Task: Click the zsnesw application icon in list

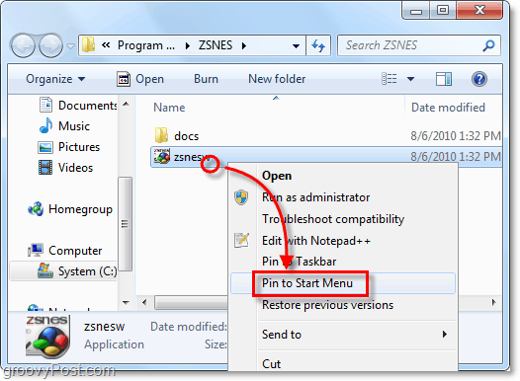Action: pos(162,156)
